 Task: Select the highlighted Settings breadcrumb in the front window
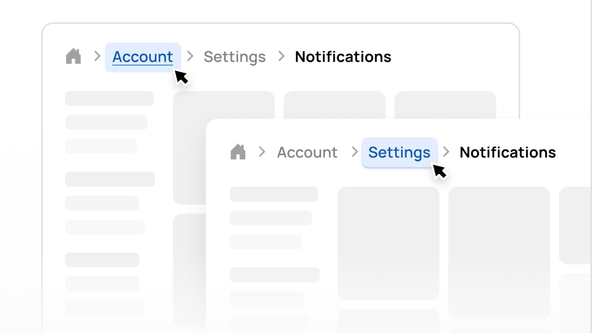tap(399, 153)
